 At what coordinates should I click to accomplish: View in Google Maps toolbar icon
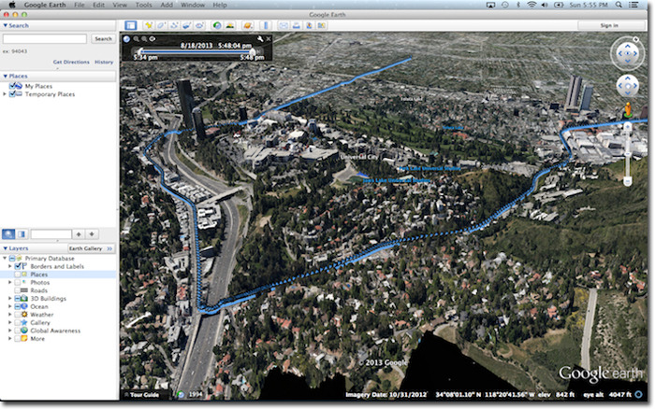[322, 25]
